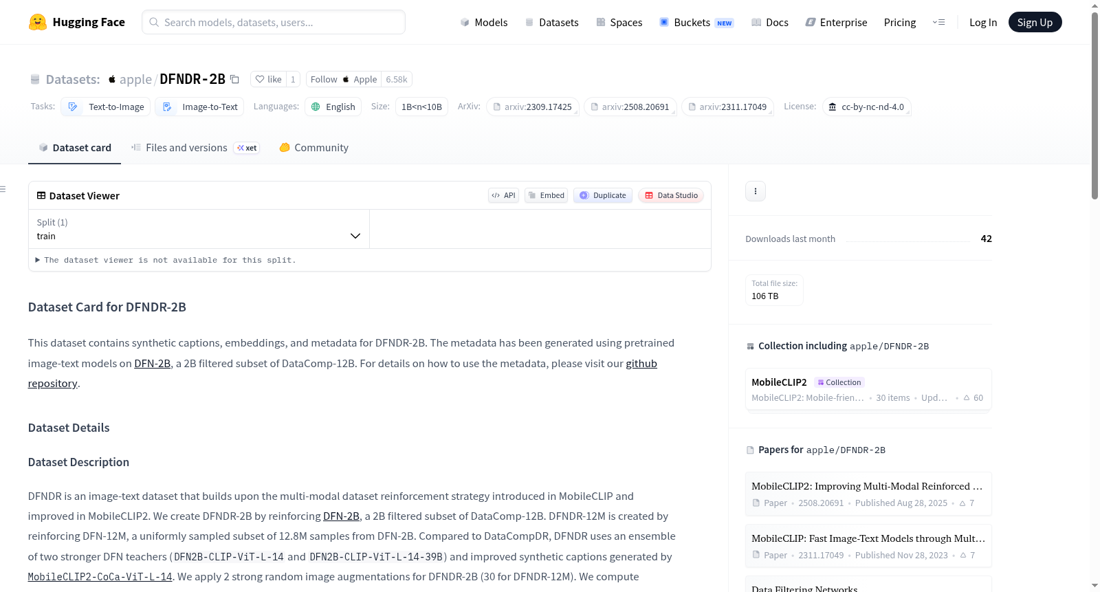
Task: Focus the search models, datasets, users field
Action: pos(274,22)
